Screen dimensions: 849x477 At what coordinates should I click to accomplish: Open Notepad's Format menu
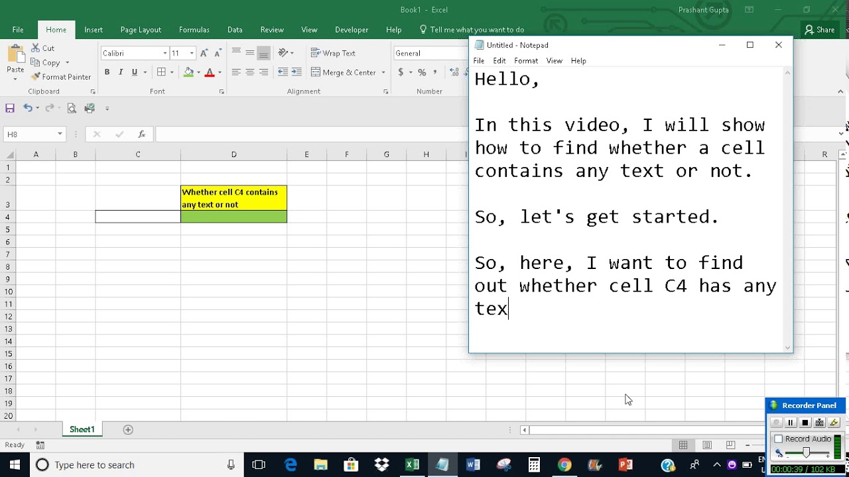click(x=526, y=61)
